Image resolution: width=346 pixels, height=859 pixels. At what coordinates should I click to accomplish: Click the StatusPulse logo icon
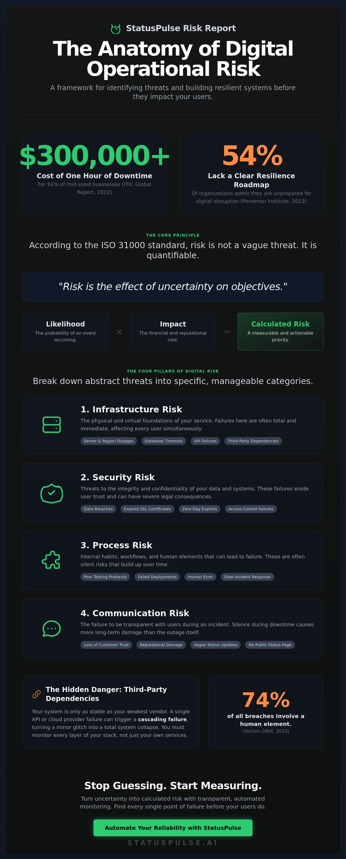[x=115, y=29]
